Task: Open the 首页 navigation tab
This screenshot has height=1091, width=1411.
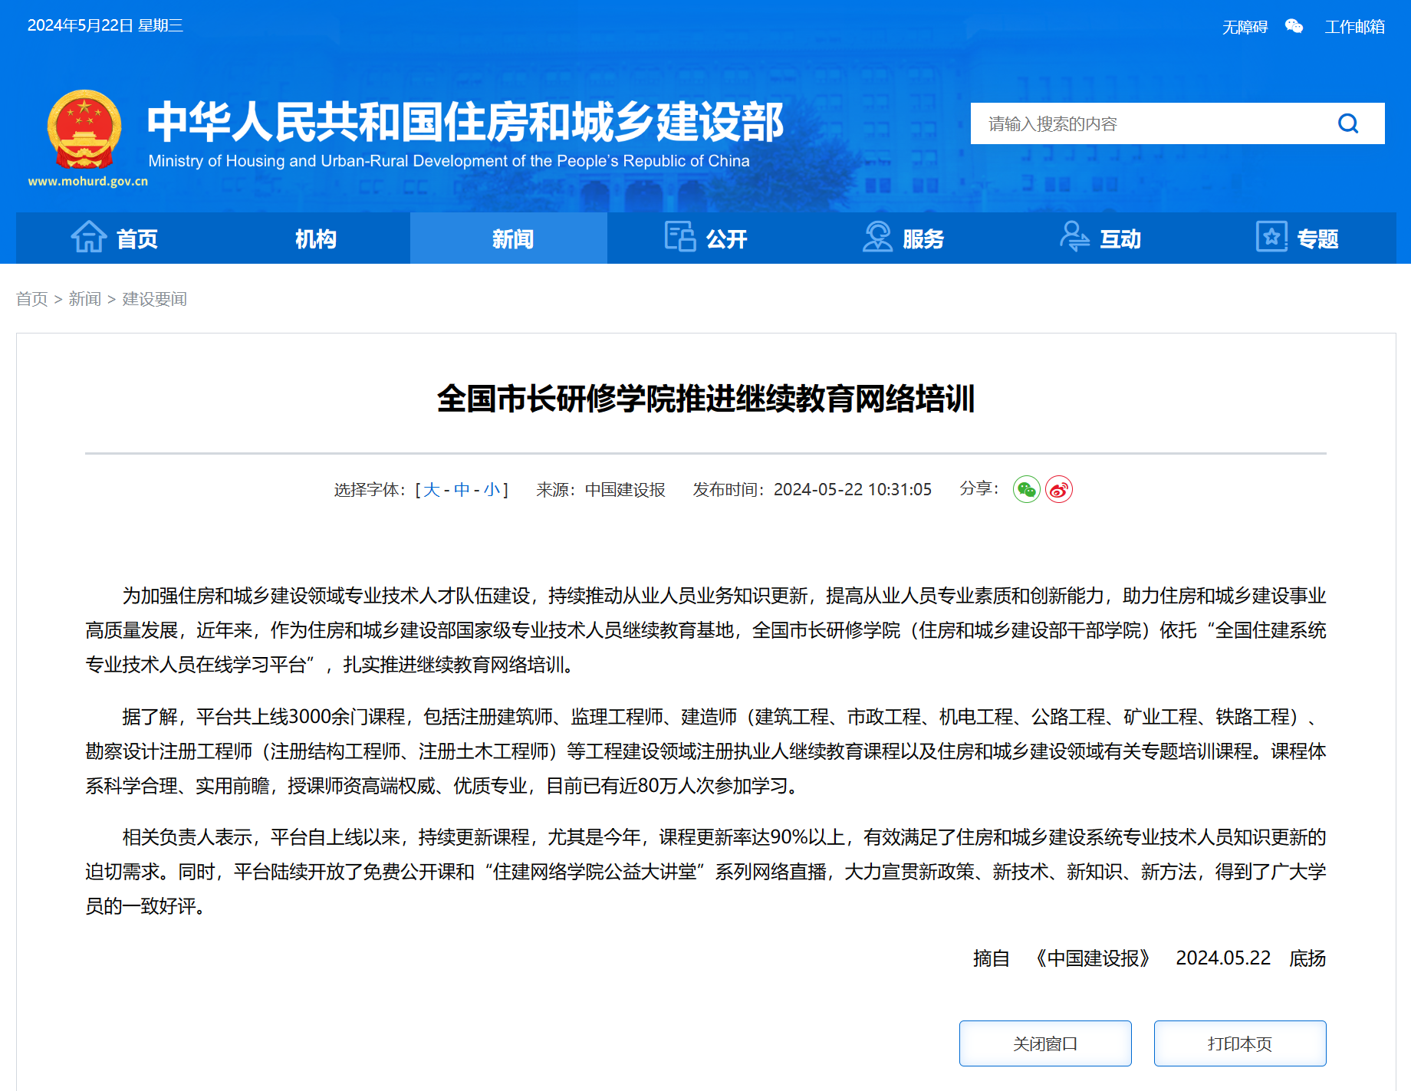Action: [114, 238]
